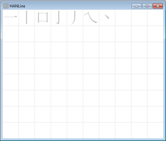The image size is (166, 141).
Task: Select the dot stroke 丶 glyph
Action: point(107,17)
